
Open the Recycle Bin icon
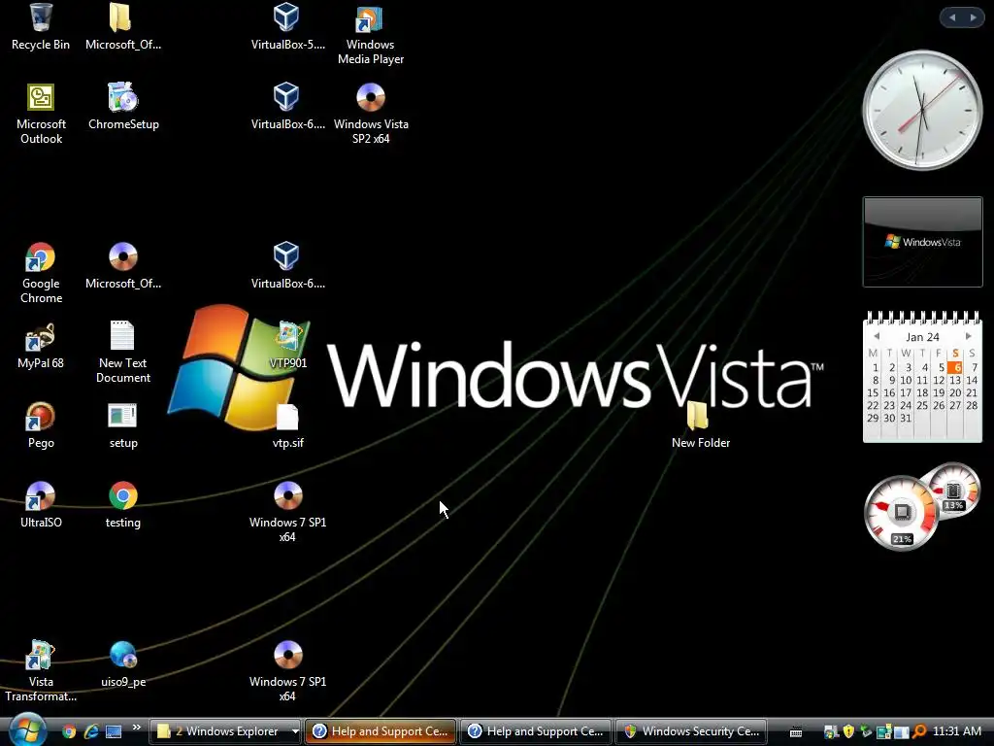pyautogui.click(x=41, y=26)
